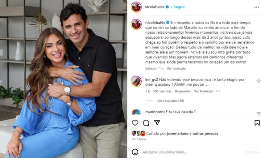Viewport: 261px width, 158px height.
Task: Open comments via speech bubble icon
Action: 146,123
